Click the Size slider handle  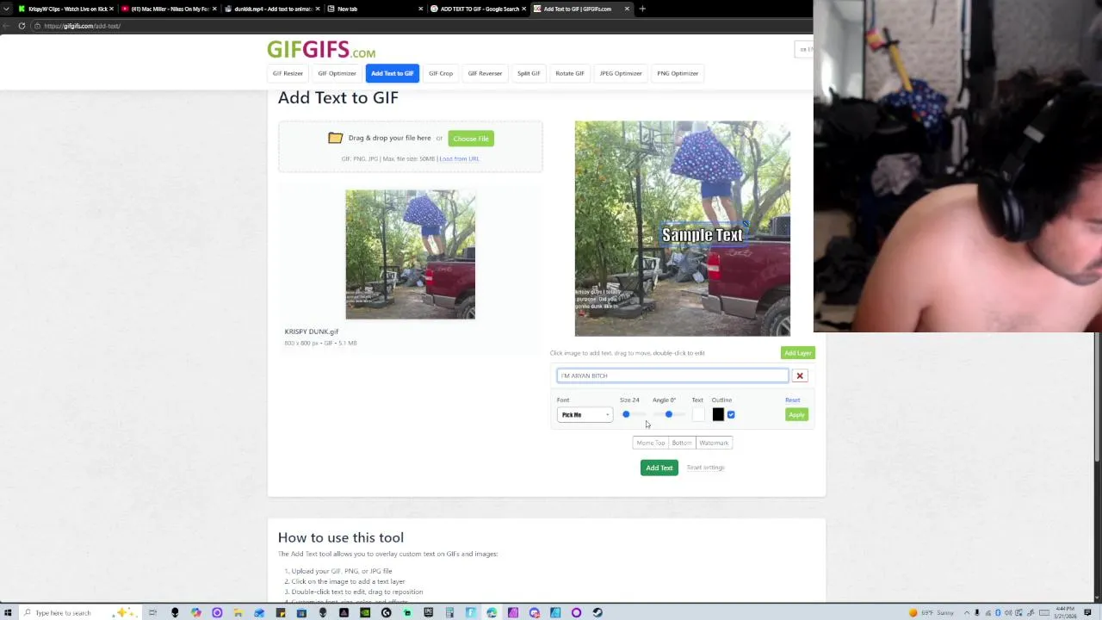626,415
